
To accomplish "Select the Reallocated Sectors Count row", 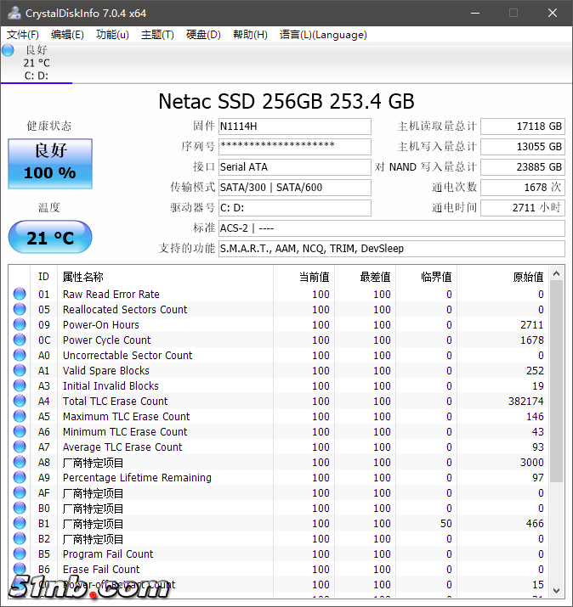I will click(125, 310).
